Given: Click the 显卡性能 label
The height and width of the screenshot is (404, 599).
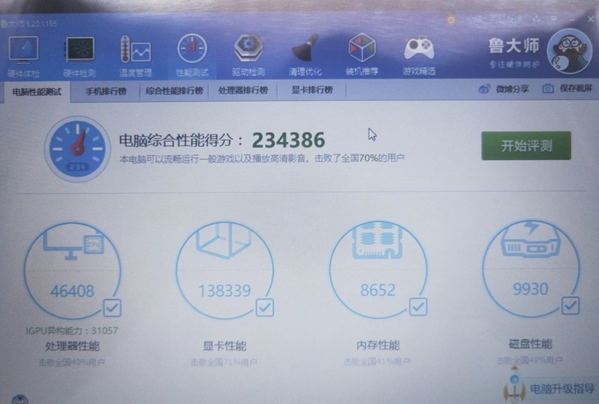Looking at the screenshot, I should [x=225, y=346].
